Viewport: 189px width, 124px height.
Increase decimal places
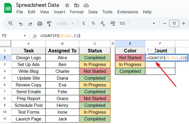tap(112, 24)
